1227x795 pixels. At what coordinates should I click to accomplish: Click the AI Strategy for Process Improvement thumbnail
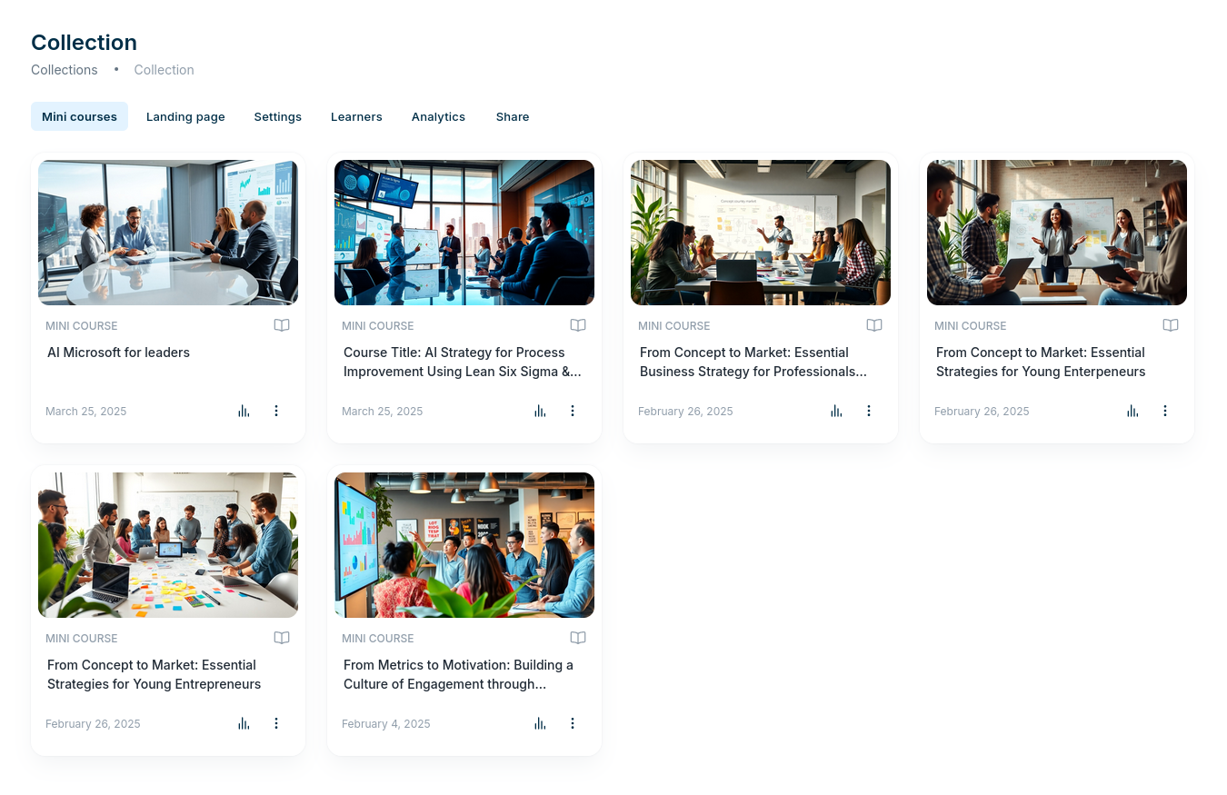click(x=464, y=233)
